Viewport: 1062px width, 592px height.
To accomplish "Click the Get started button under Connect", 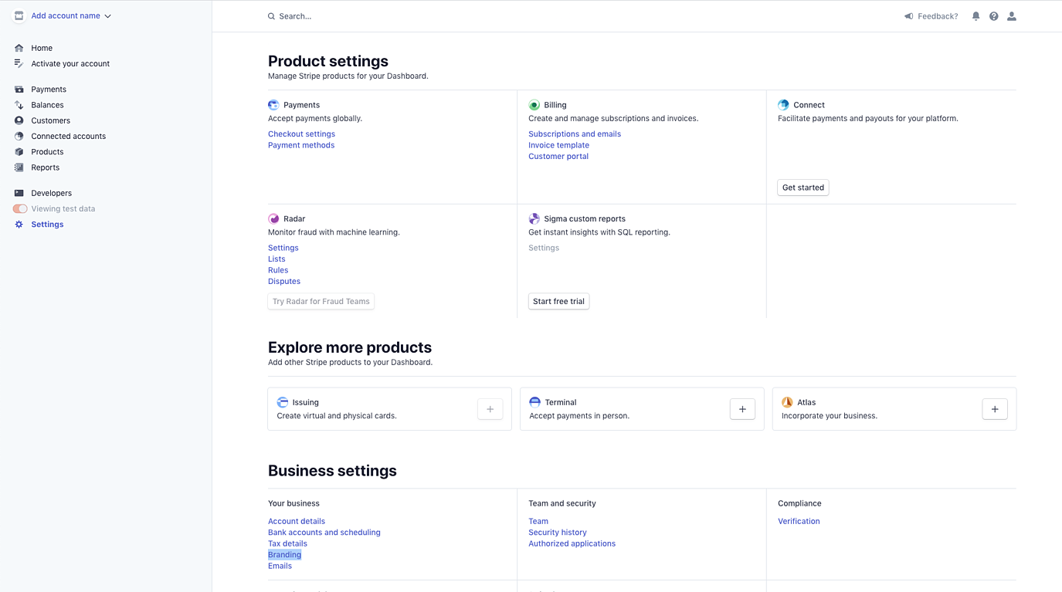I will point(803,188).
